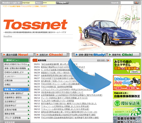The image size is (142, 123).
Task: Click the こちらから button on クルマやさん banner
Action: click(135, 72)
